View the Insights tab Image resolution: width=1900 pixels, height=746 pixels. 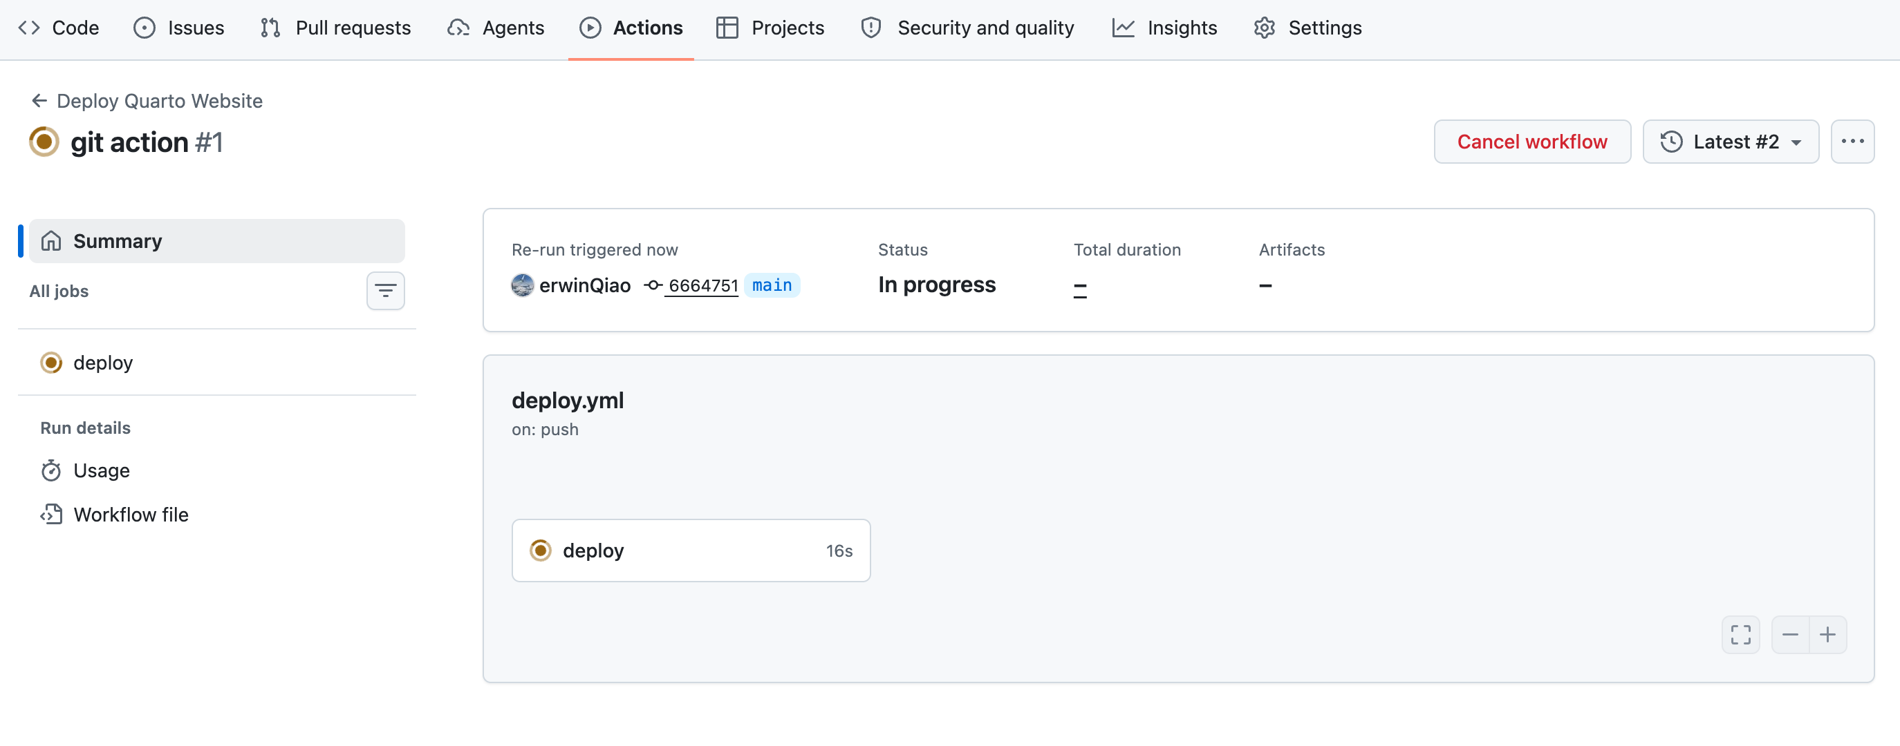[1164, 28]
